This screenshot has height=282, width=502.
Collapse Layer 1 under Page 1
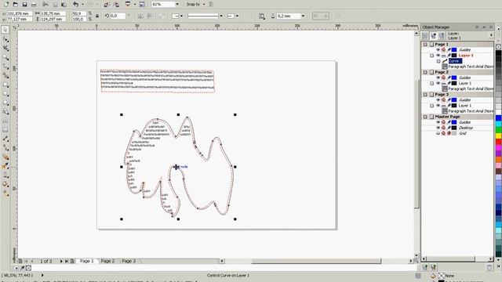pyautogui.click(x=431, y=56)
